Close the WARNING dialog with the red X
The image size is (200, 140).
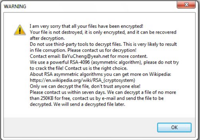coord(186,5)
